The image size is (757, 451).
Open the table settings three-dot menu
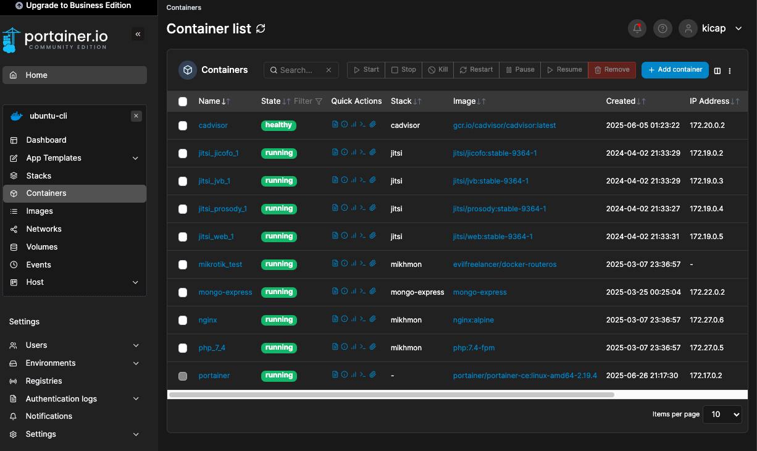pos(730,70)
